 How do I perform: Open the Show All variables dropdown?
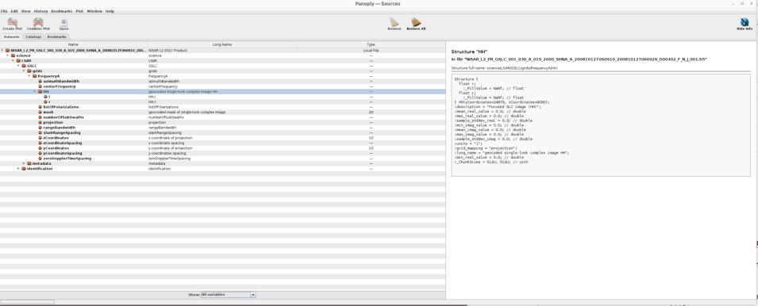(228, 294)
